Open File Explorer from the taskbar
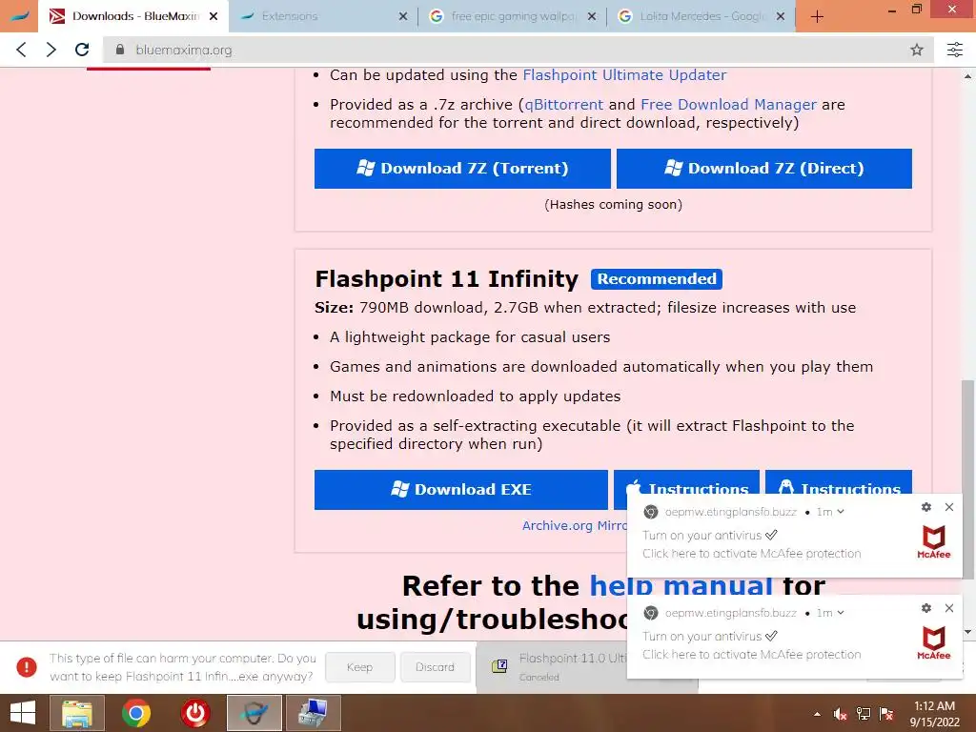Screen dimensions: 976x732 (x=76, y=713)
